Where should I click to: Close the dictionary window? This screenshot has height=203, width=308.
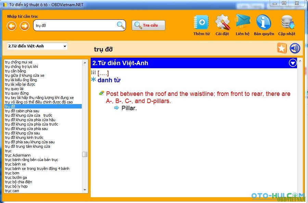[x=297, y=3]
